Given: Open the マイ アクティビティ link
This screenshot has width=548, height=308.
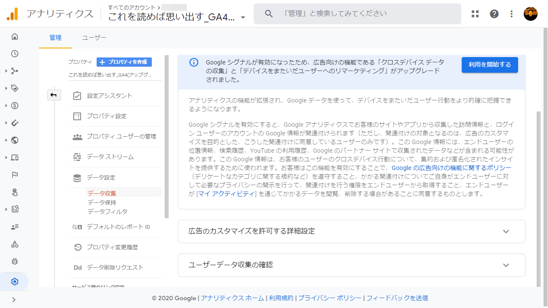Looking at the screenshot, I should coord(226,194).
